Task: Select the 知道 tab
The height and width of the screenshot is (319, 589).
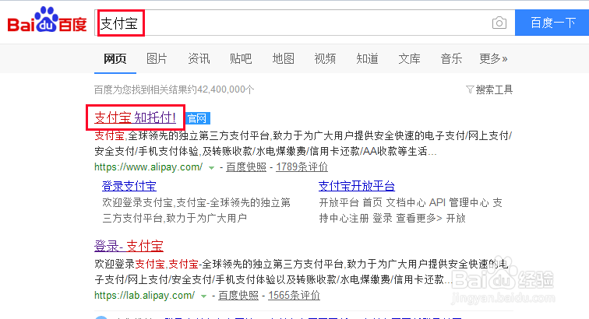Action: 367,58
